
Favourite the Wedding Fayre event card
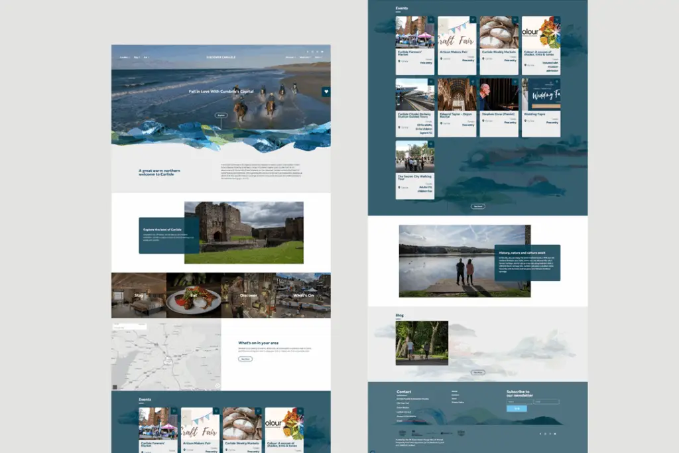(x=557, y=82)
